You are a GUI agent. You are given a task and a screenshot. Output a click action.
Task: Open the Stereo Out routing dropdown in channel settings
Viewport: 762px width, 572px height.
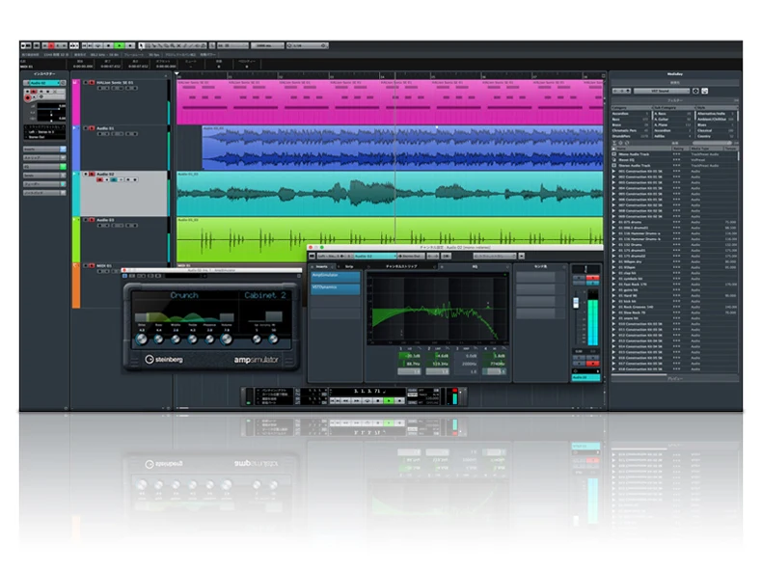click(x=411, y=257)
